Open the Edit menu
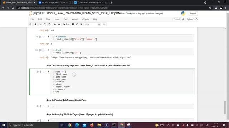 [x=40, y=19]
